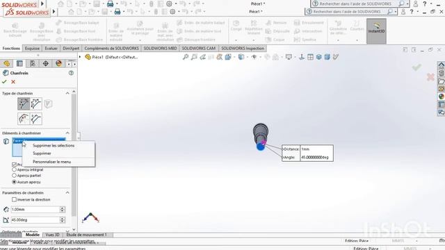Screen dimensions: 445x250
Task: Open the ConfigurationManager panel tab
Action: coord(33,63)
